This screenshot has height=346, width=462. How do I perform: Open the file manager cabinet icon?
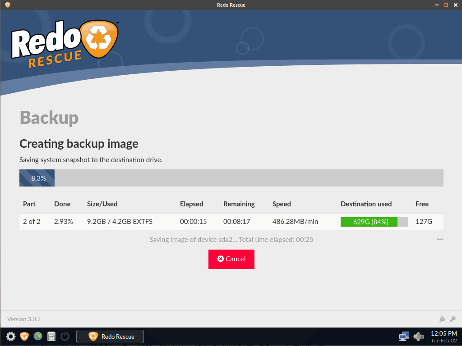click(x=51, y=336)
